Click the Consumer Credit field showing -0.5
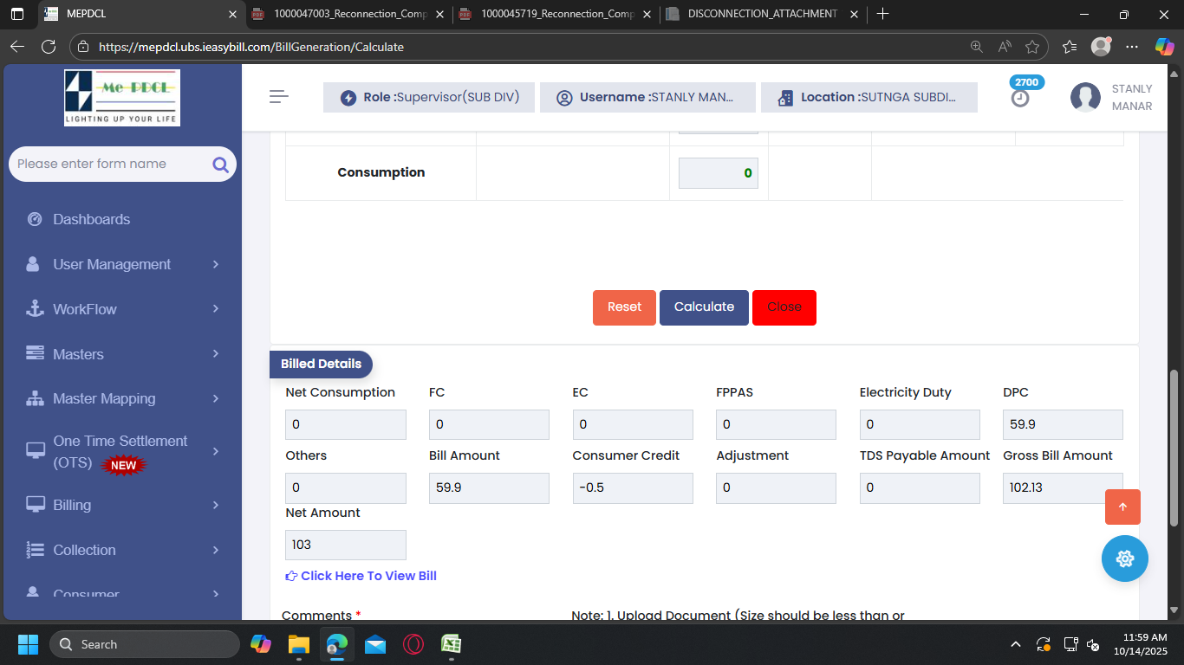 (x=633, y=487)
